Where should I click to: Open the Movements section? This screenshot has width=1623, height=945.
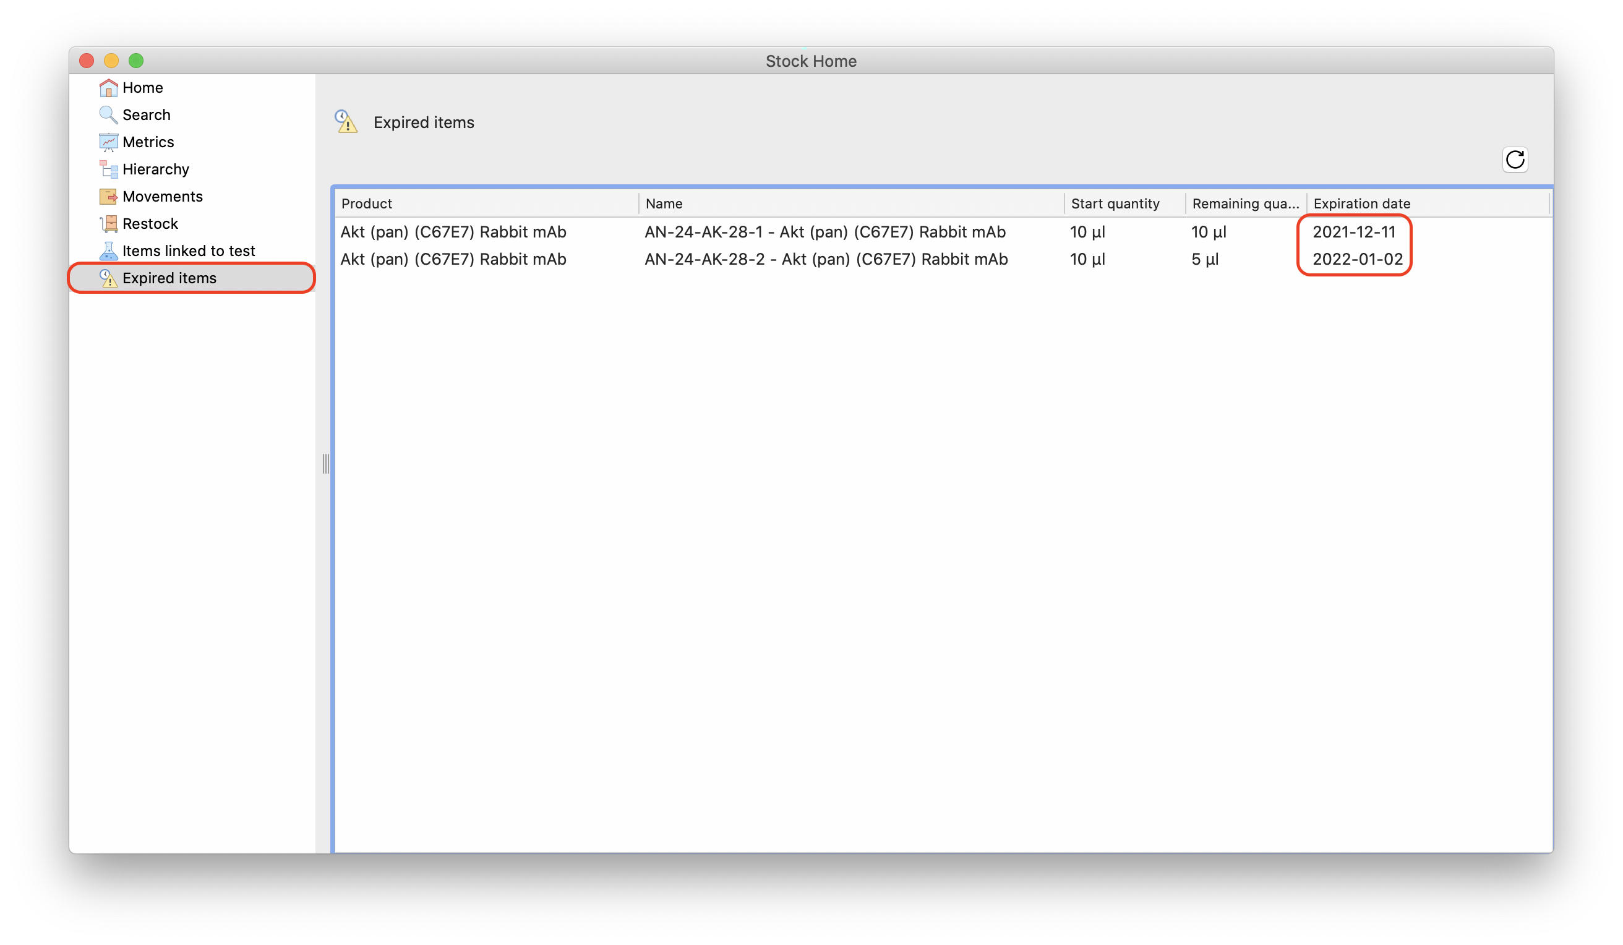(162, 196)
